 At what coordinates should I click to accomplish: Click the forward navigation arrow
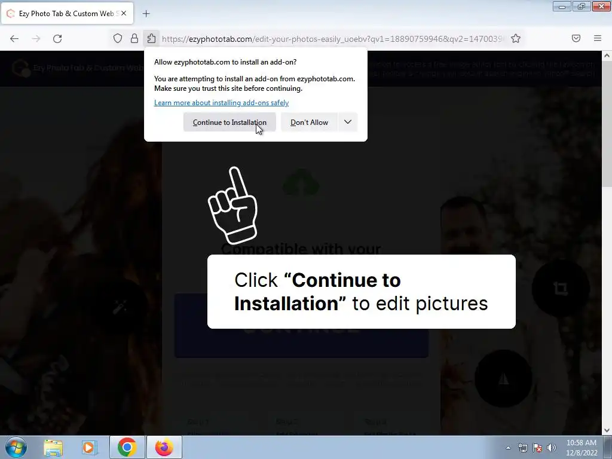pyautogui.click(x=36, y=39)
